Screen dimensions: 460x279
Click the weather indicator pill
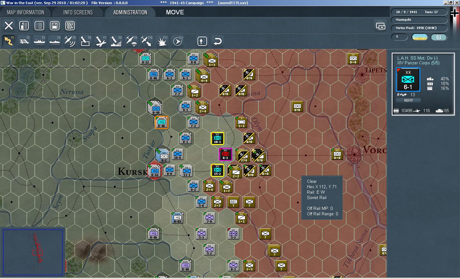tap(420, 37)
